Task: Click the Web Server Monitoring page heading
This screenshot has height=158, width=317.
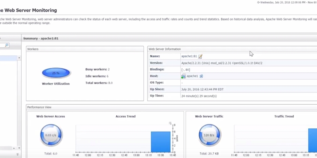Action: click(x=28, y=10)
